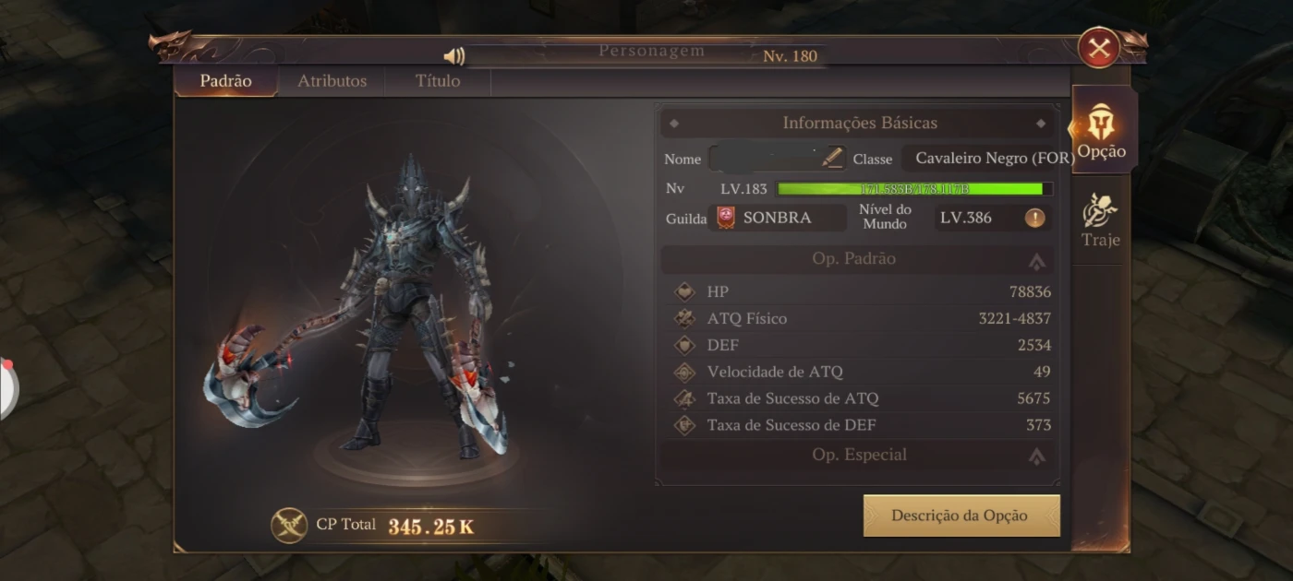This screenshot has width=1293, height=581.
Task: Switch to the Título tab
Action: [x=438, y=81]
